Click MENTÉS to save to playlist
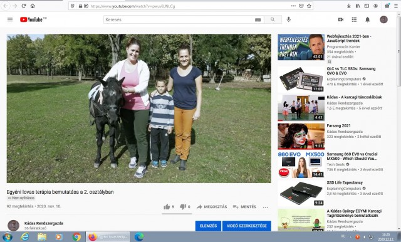Viewport: 401px width, 242px height. point(244,207)
